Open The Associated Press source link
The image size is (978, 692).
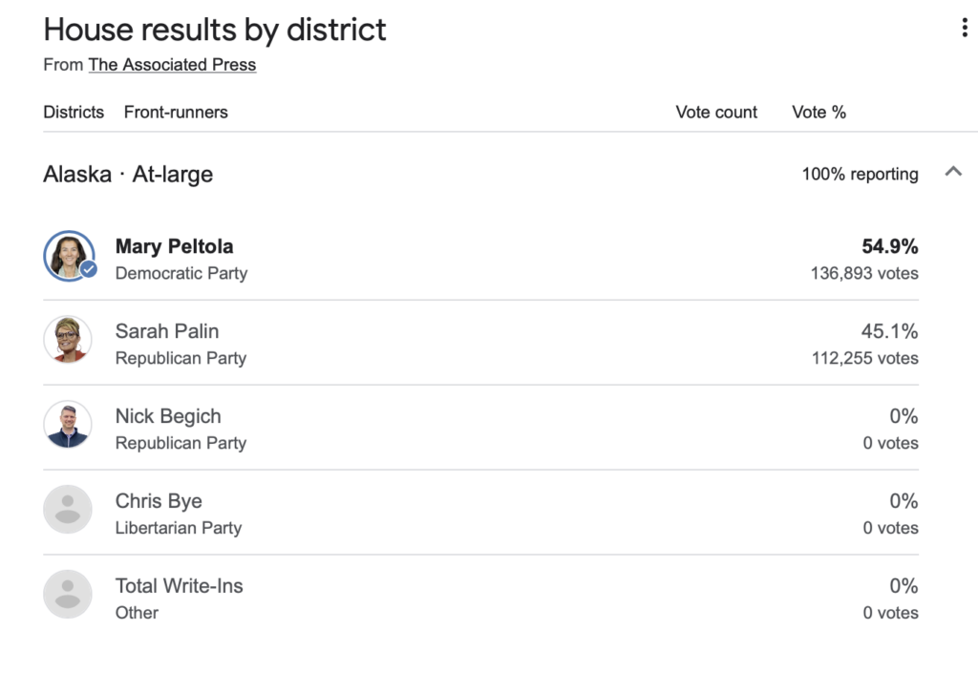(172, 65)
